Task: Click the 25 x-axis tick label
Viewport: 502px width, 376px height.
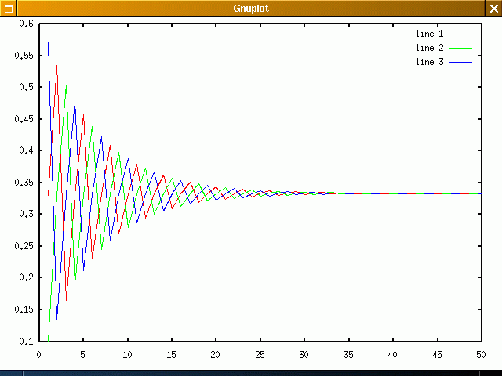Action: point(260,354)
